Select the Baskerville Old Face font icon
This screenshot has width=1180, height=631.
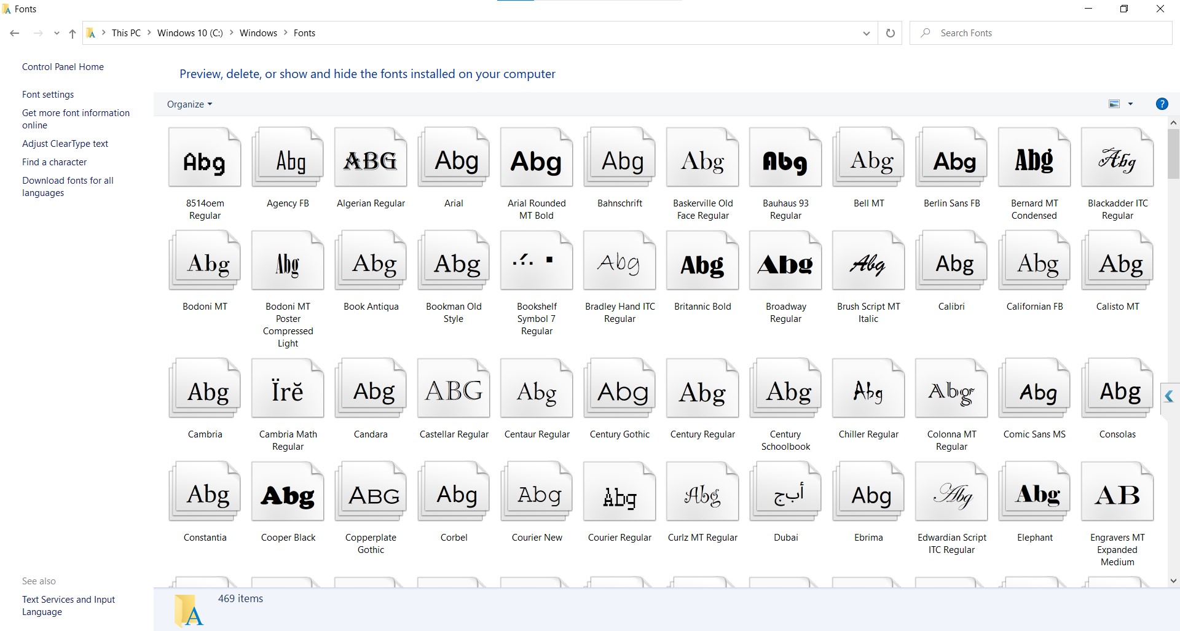tap(702, 157)
